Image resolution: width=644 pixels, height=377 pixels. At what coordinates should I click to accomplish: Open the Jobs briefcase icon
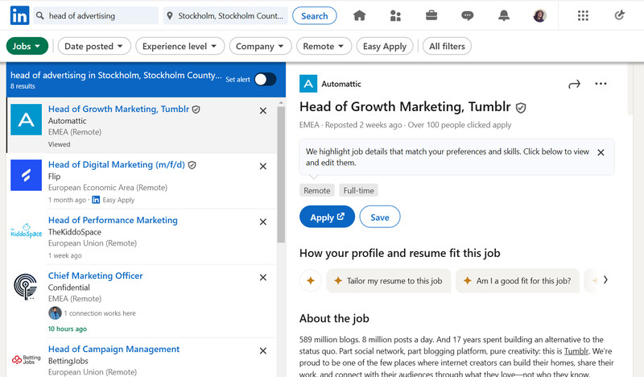pyautogui.click(x=431, y=15)
